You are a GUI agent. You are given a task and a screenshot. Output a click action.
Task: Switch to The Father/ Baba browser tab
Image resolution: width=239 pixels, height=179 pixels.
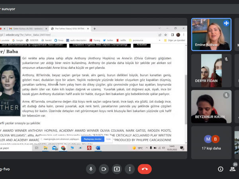(x=69, y=29)
